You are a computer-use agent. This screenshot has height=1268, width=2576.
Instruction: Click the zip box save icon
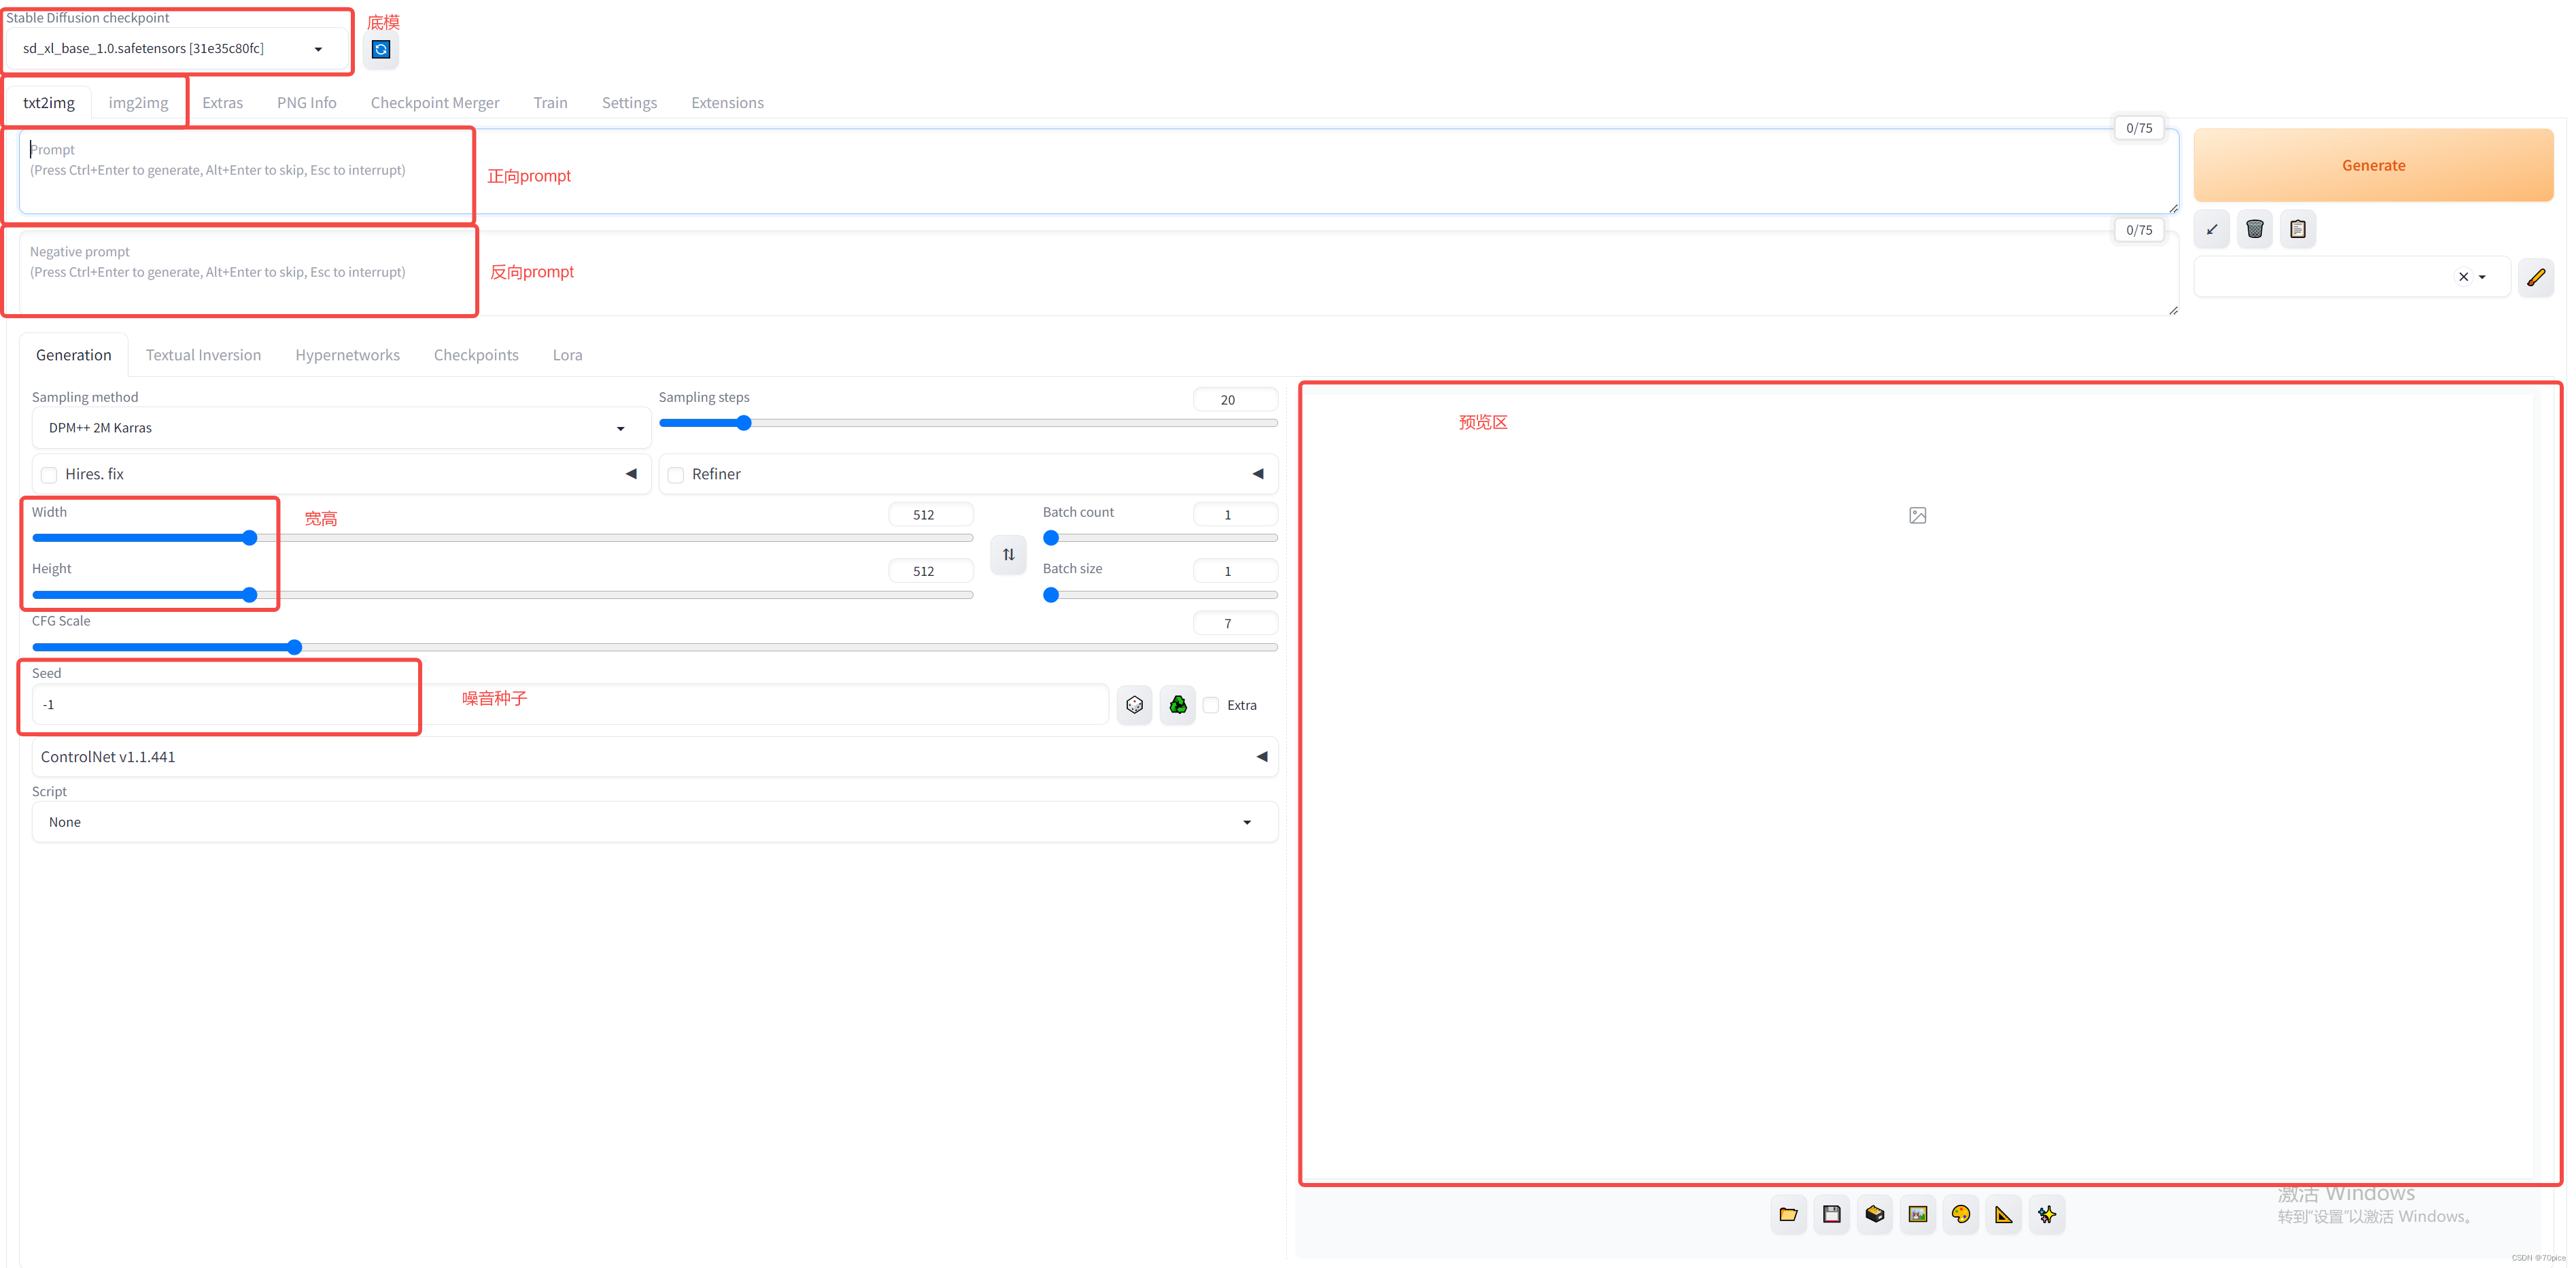(1875, 1214)
